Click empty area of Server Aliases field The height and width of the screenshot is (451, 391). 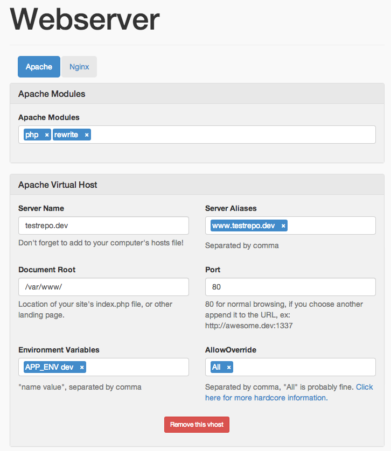(331, 225)
